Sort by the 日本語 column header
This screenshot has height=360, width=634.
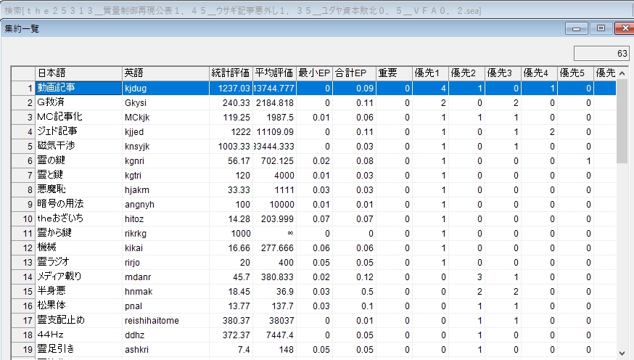click(x=78, y=73)
